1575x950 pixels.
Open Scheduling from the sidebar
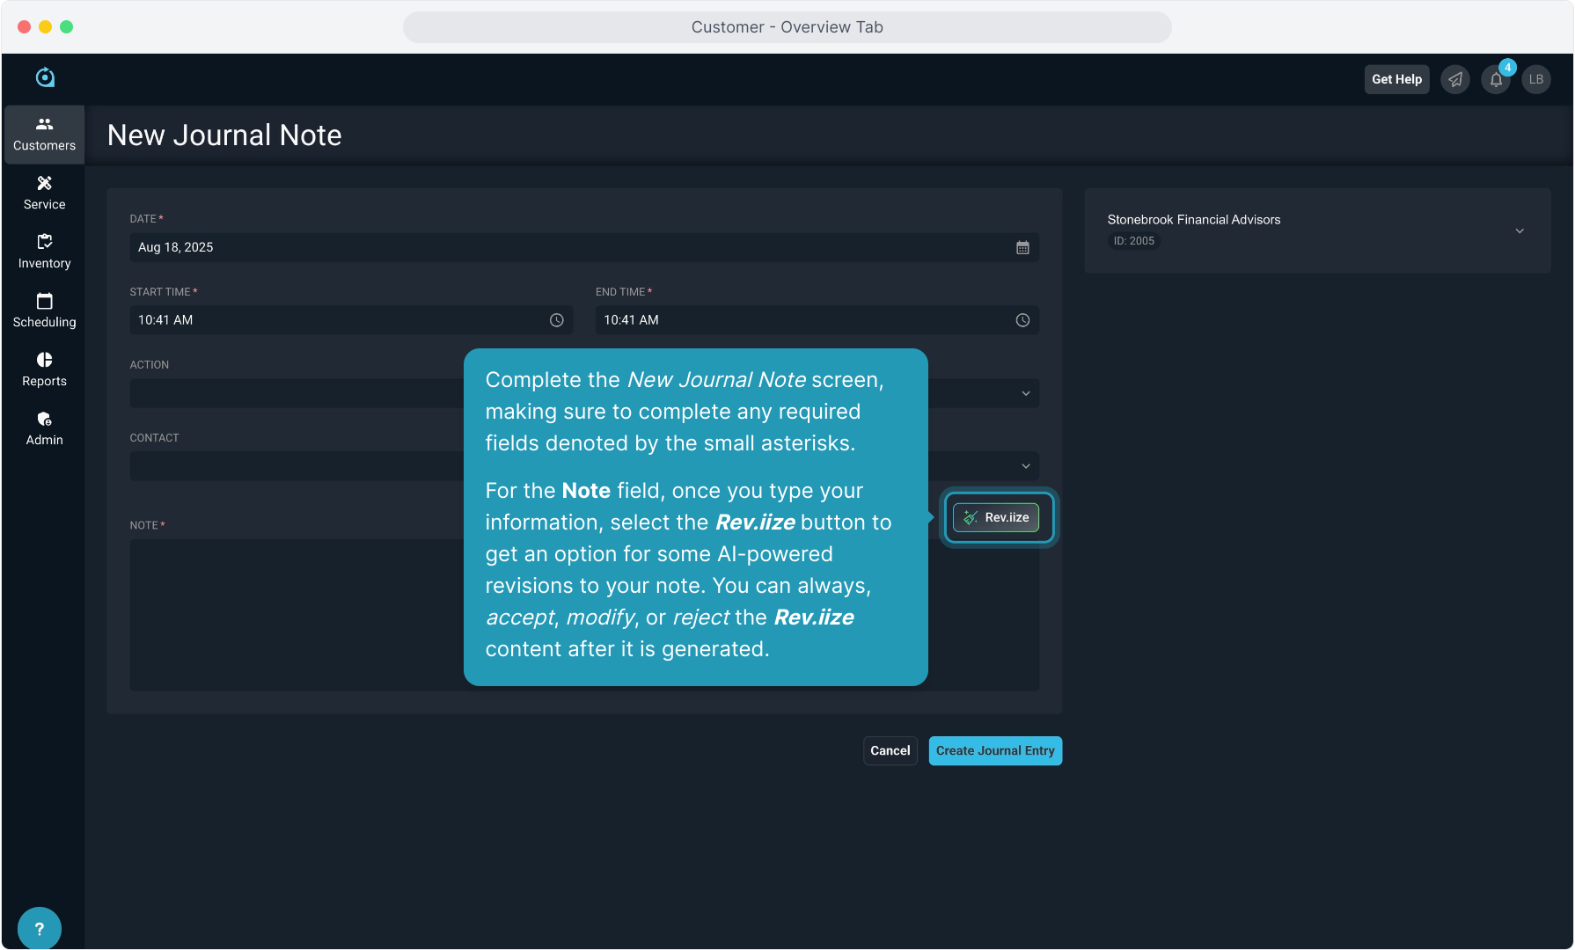(x=44, y=311)
